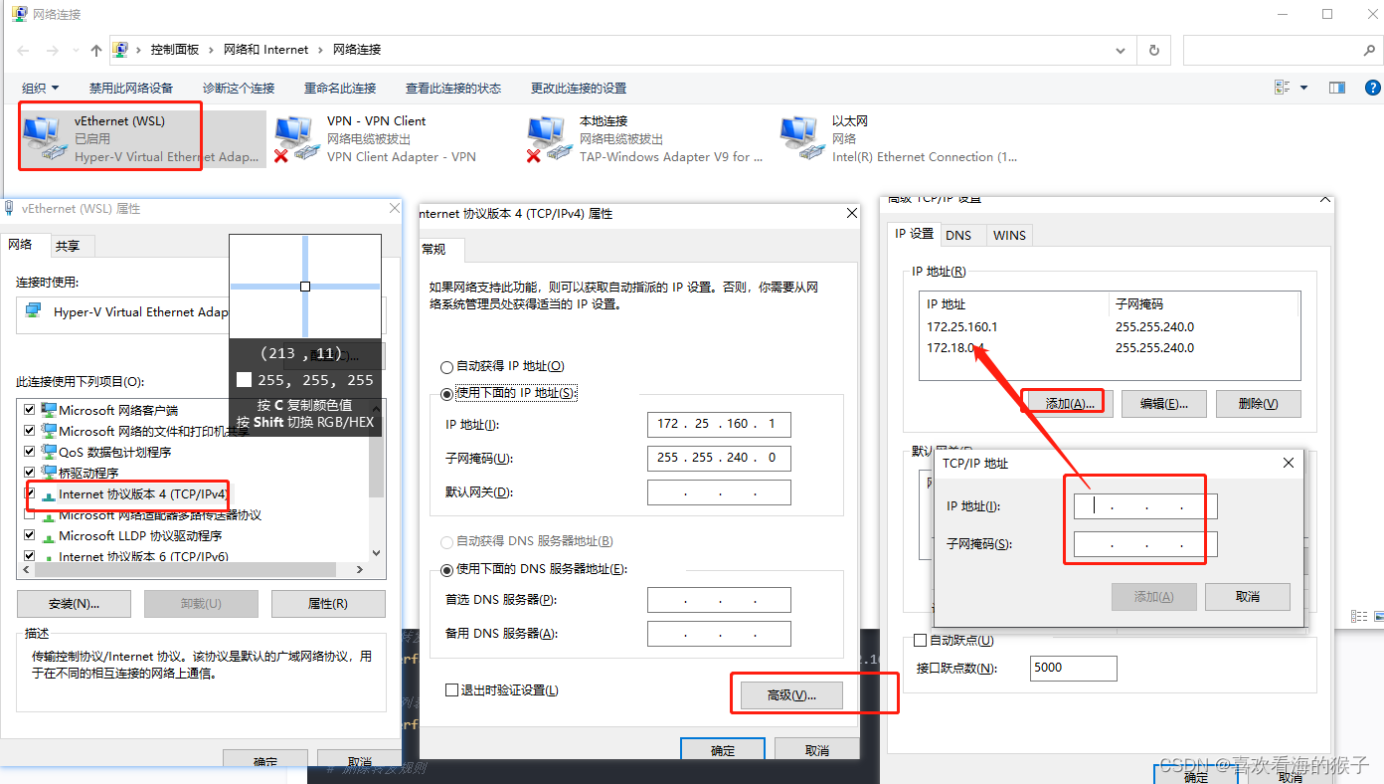
Task: Switch to the WINS tab
Action: (1009, 235)
